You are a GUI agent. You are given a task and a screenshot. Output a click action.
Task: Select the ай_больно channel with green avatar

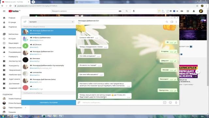point(49,46)
